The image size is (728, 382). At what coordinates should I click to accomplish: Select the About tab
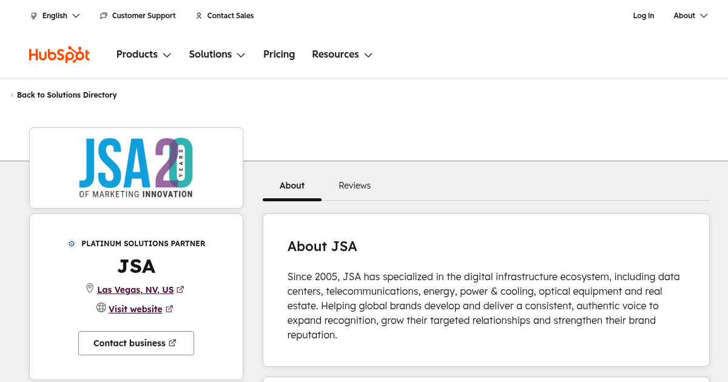[292, 186]
